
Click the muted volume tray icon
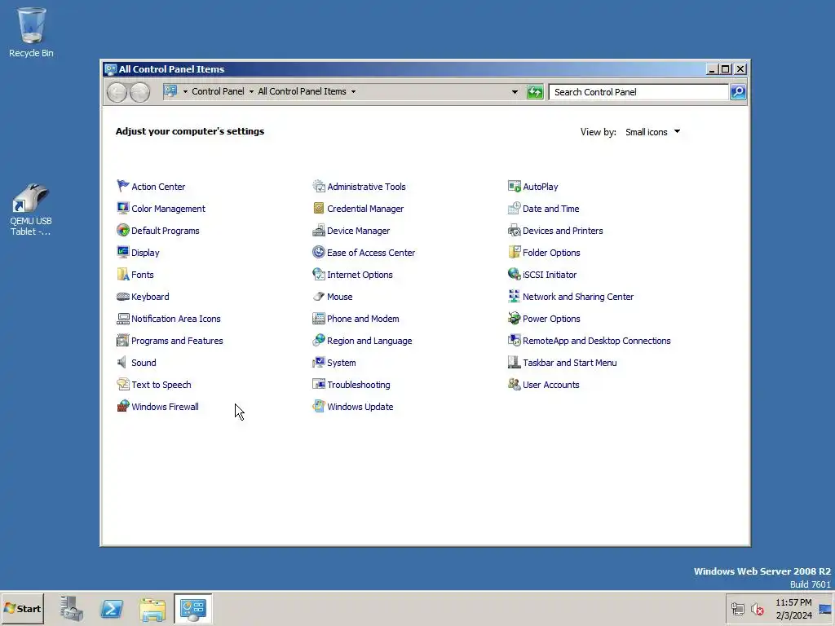pos(757,609)
